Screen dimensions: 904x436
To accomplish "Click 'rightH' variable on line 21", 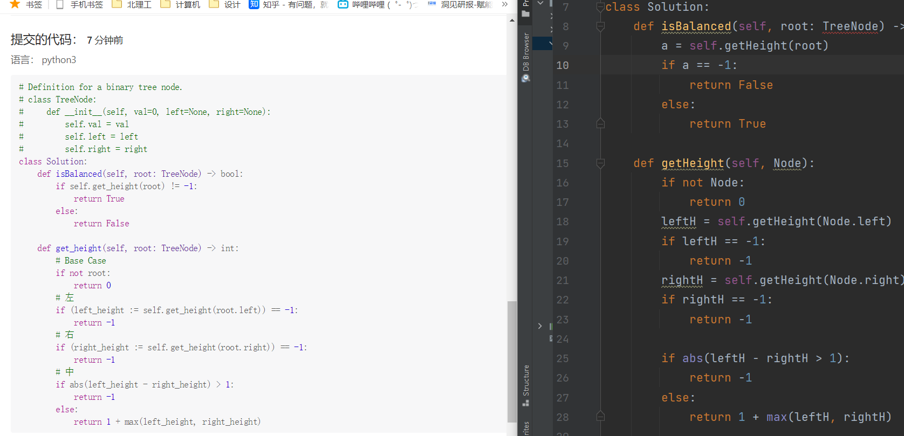I will pos(682,280).
